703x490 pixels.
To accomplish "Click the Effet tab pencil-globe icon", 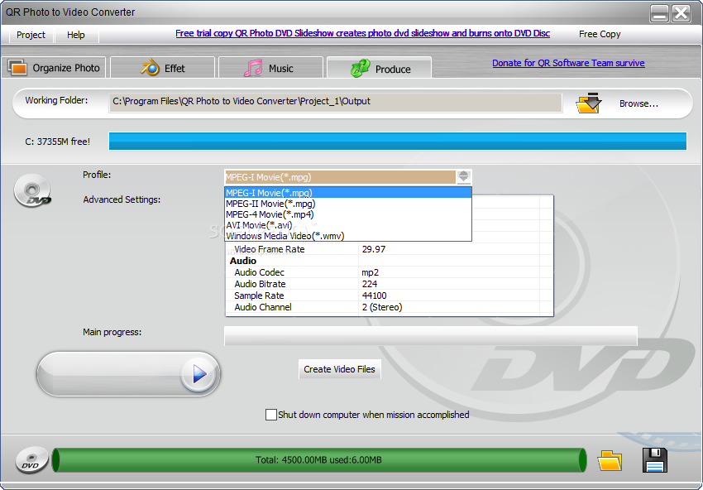I will click(151, 68).
